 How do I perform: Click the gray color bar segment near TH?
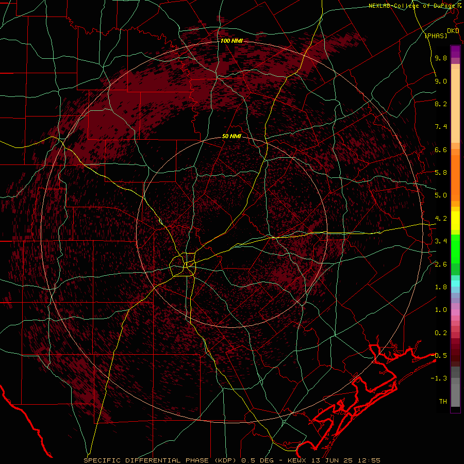[x=455, y=395]
